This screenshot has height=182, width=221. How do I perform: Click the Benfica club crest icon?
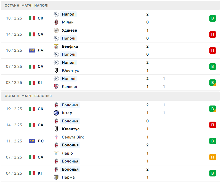coord(56,46)
